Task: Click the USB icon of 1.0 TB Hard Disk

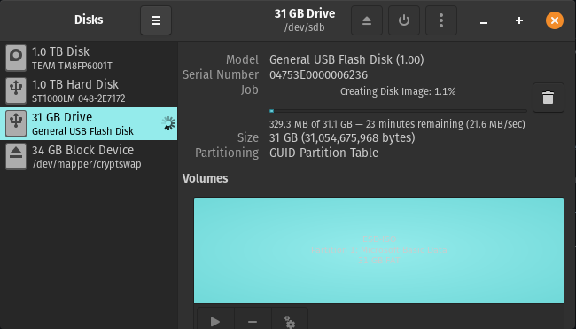Action: (16, 90)
